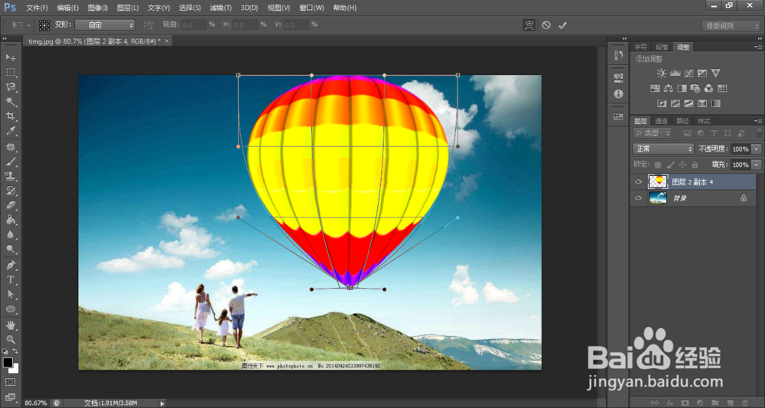Select the Hand tool
The image size is (765, 408).
[11, 325]
